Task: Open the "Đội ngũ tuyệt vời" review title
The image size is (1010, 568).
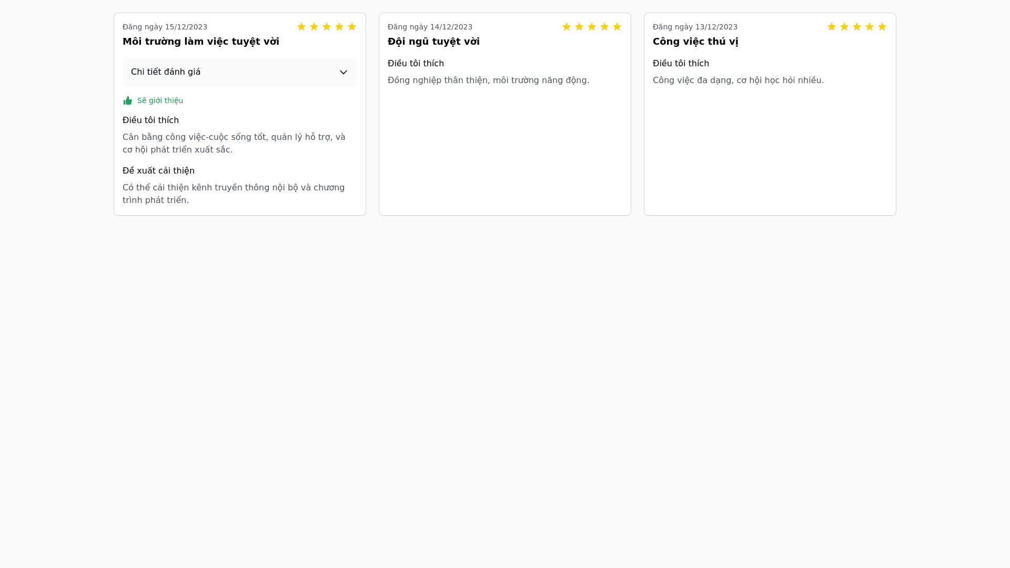Action: pyautogui.click(x=433, y=42)
